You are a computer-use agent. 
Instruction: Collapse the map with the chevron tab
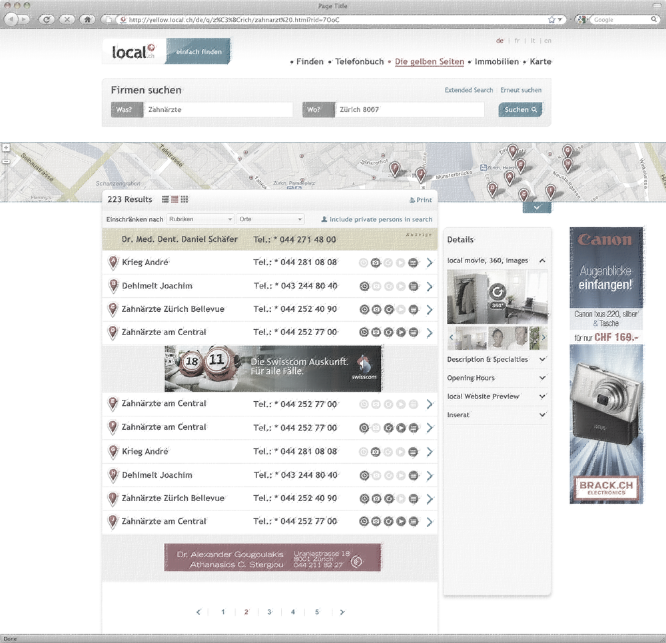tap(537, 207)
